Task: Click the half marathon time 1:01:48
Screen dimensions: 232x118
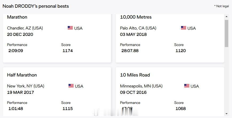Action: coord(16,109)
